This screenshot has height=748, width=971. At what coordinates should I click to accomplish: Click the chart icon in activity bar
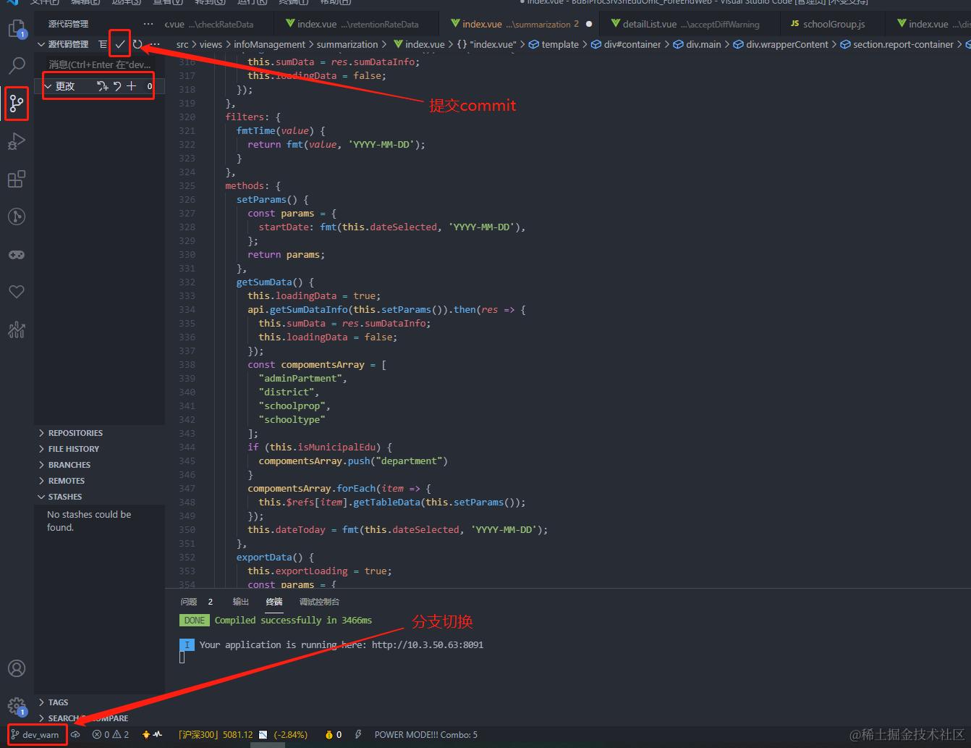(x=16, y=329)
